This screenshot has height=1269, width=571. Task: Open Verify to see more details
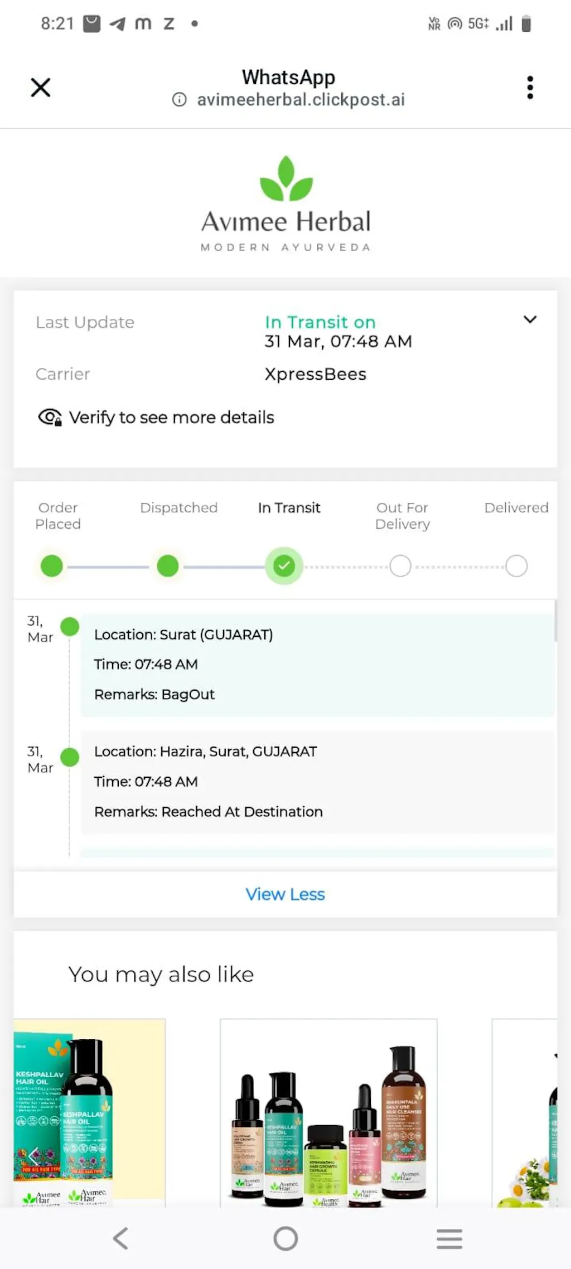pos(171,418)
